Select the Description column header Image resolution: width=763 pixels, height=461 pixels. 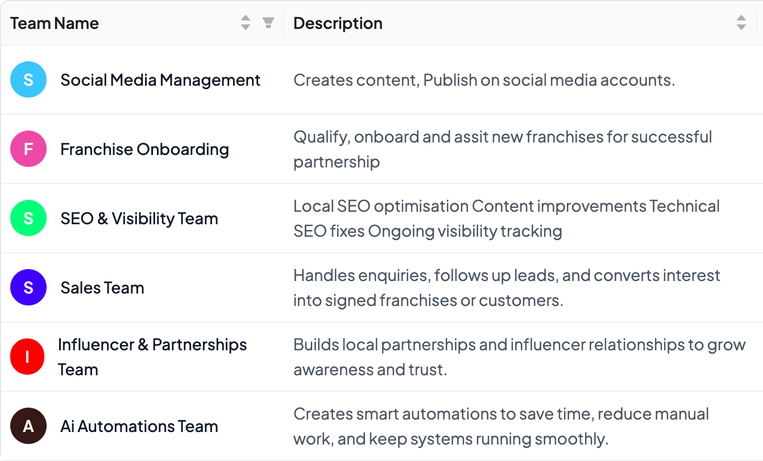point(338,23)
